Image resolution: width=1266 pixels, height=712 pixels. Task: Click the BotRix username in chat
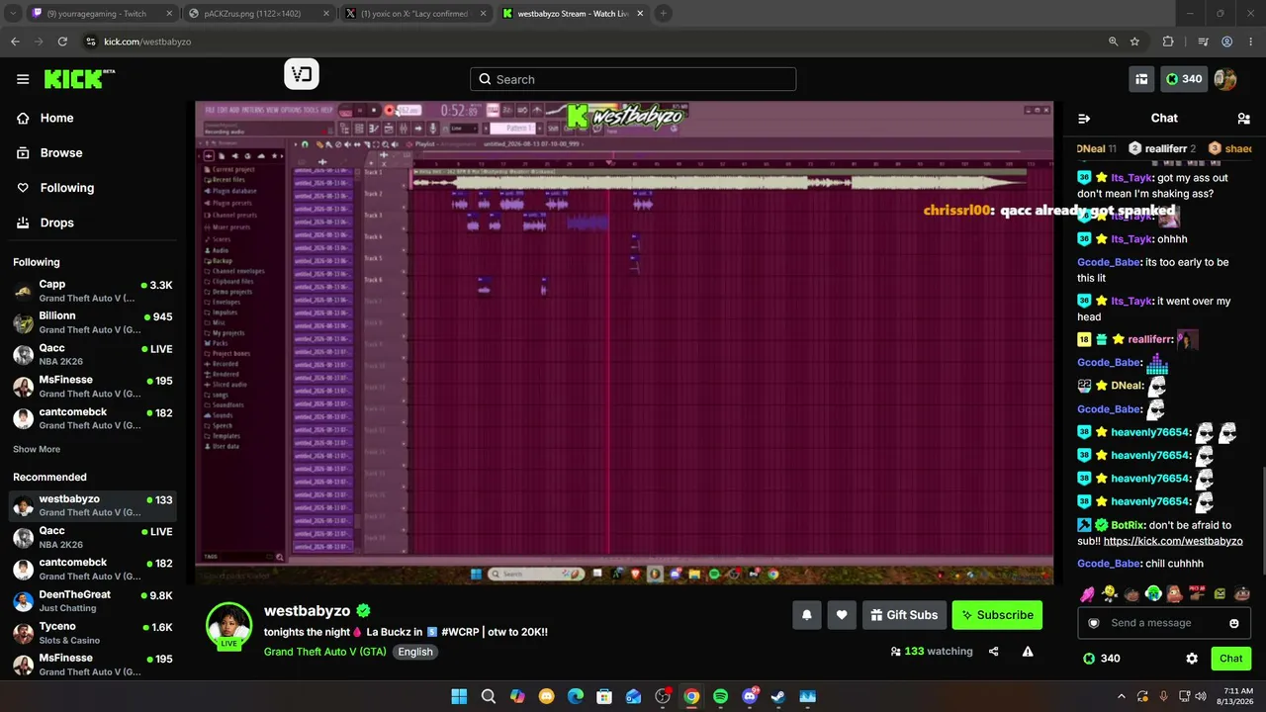pyautogui.click(x=1128, y=525)
